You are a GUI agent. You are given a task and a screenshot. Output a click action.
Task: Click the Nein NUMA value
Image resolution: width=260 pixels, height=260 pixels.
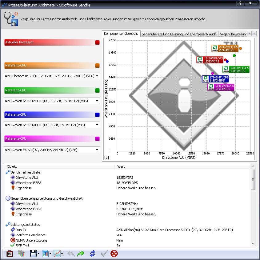coord(120,240)
